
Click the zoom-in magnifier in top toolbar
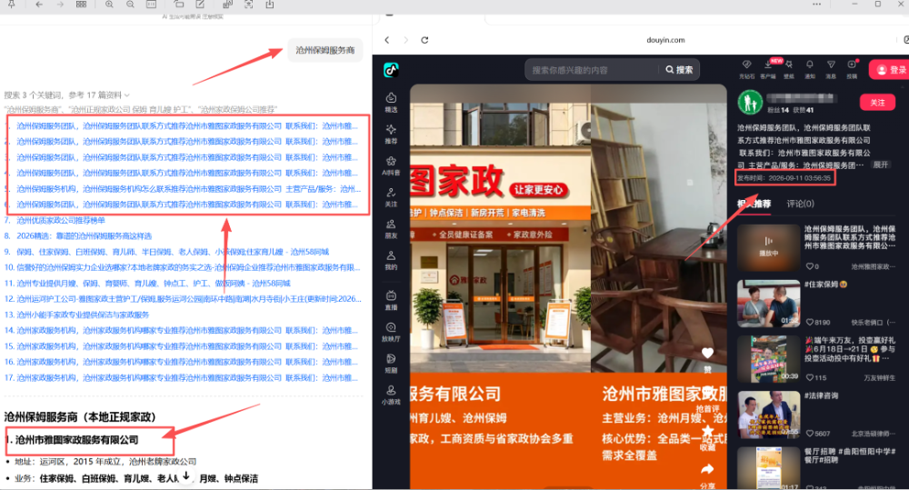tap(109, 4)
